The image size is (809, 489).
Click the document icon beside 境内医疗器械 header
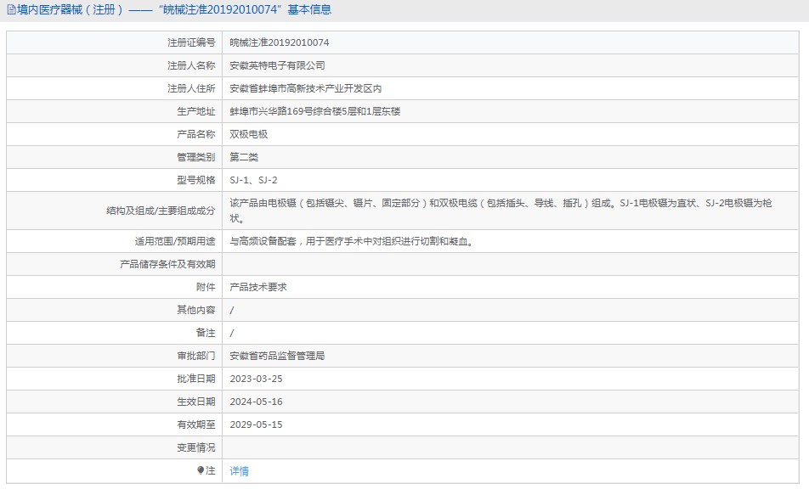pos(11,10)
